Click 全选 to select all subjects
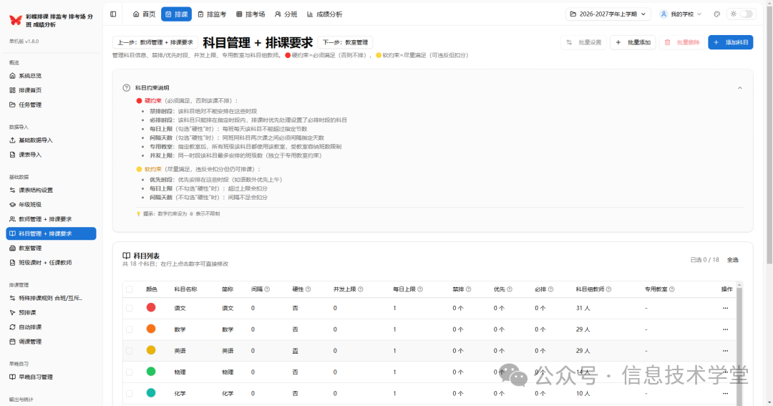Screen dimensions: 773x406 (733, 260)
